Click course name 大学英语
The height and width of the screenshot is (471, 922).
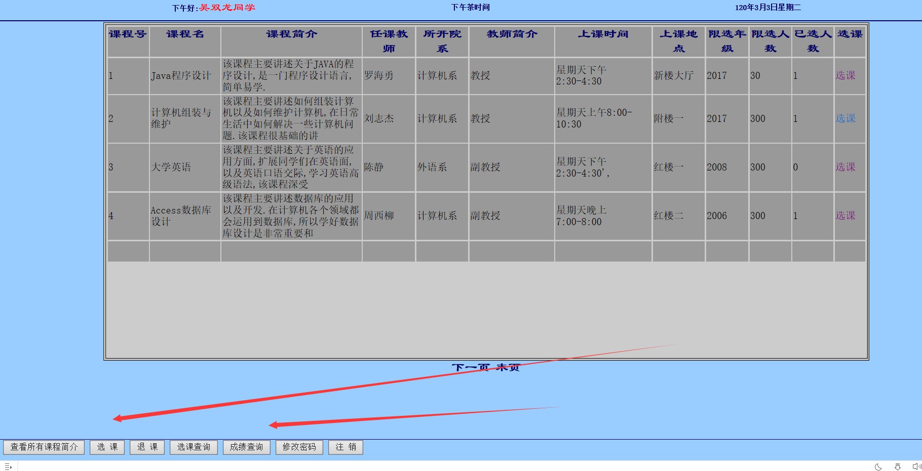(x=171, y=167)
